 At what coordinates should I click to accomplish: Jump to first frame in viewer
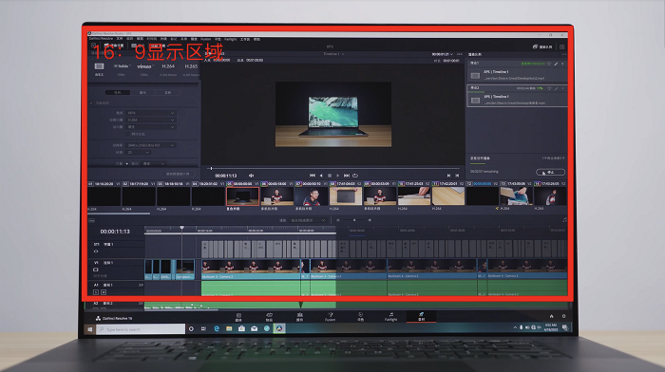pyautogui.click(x=313, y=176)
